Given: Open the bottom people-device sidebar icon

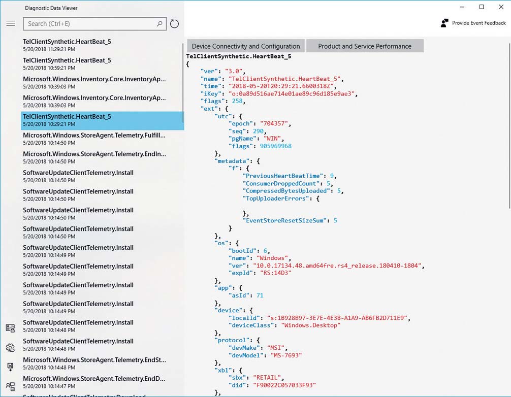Looking at the screenshot, I should tap(11, 386).
